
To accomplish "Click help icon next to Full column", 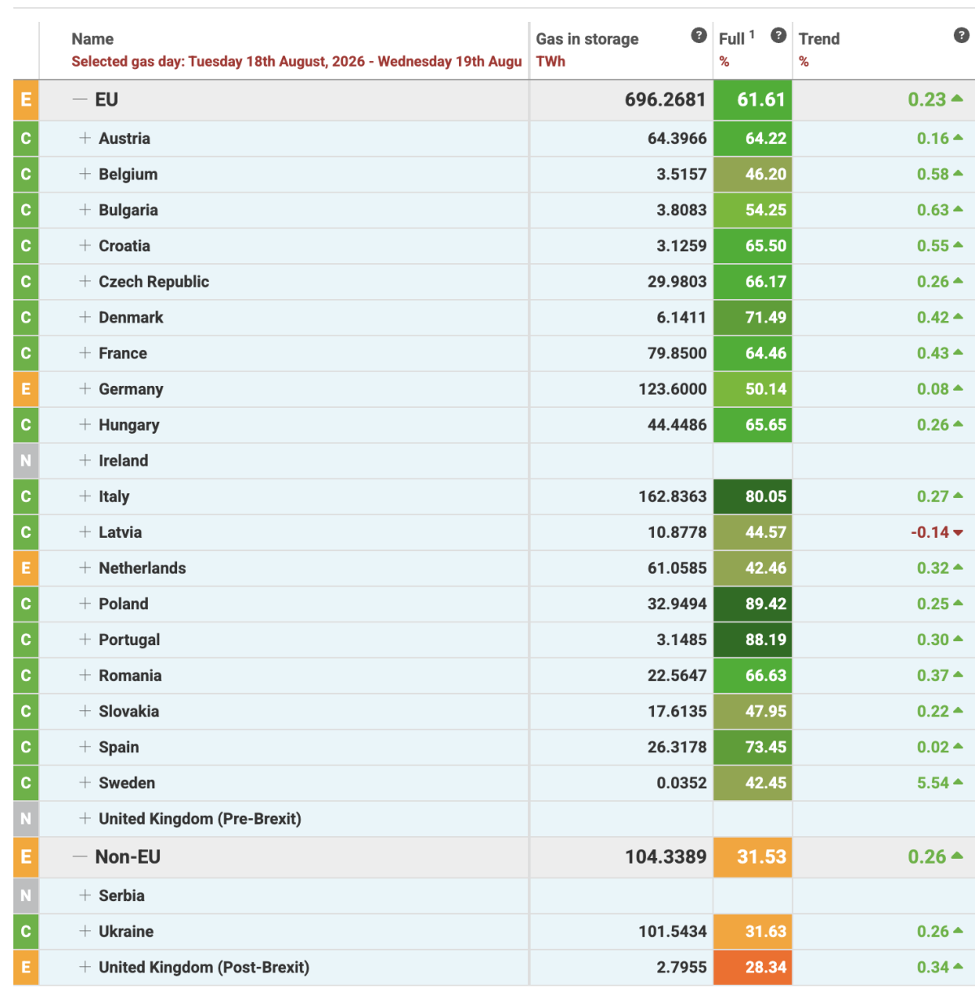I will coord(778,35).
